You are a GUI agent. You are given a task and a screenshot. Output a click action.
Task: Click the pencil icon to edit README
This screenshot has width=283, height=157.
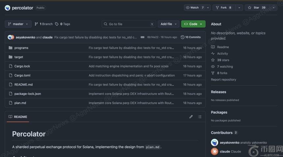[x=191, y=117]
